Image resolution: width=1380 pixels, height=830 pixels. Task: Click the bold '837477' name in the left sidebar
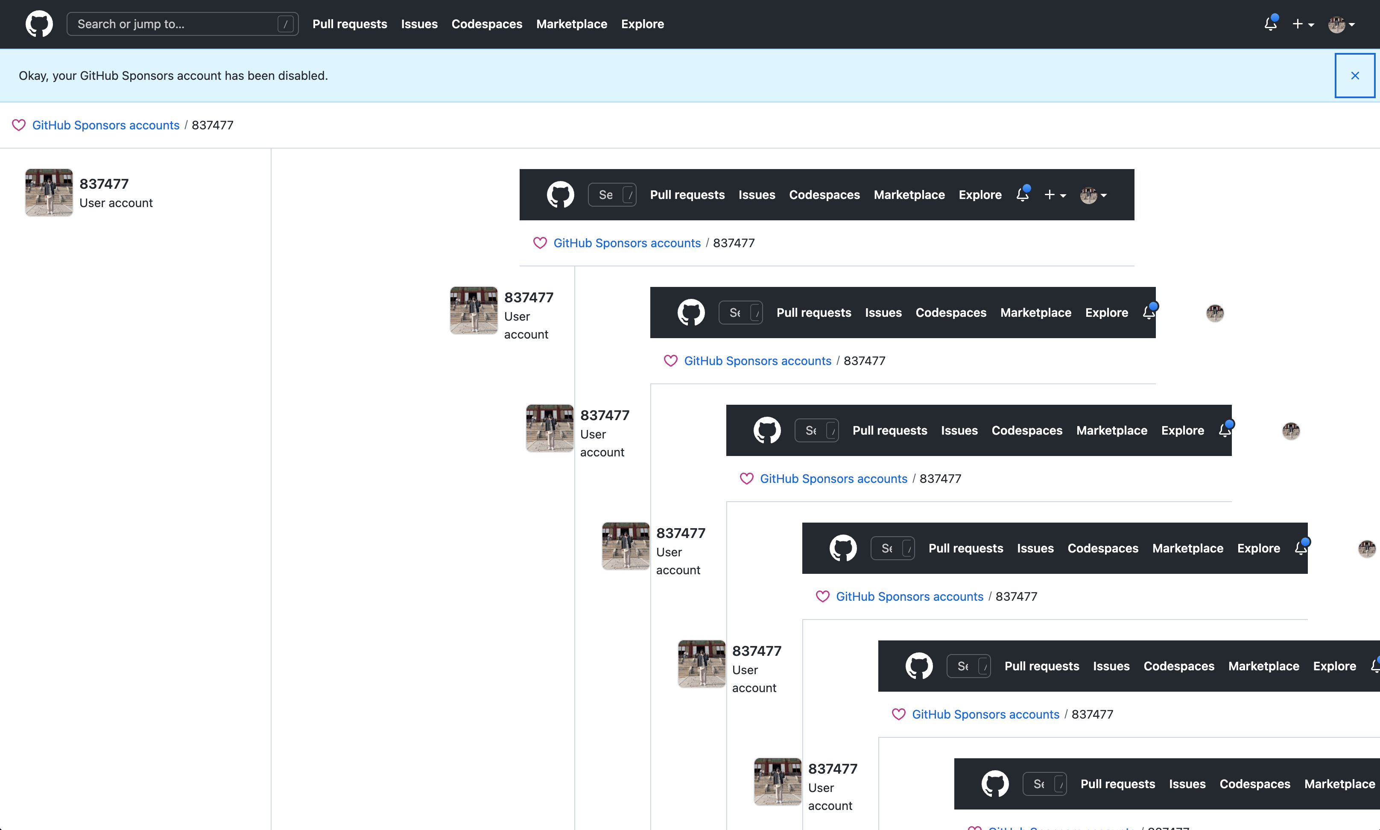click(x=104, y=184)
